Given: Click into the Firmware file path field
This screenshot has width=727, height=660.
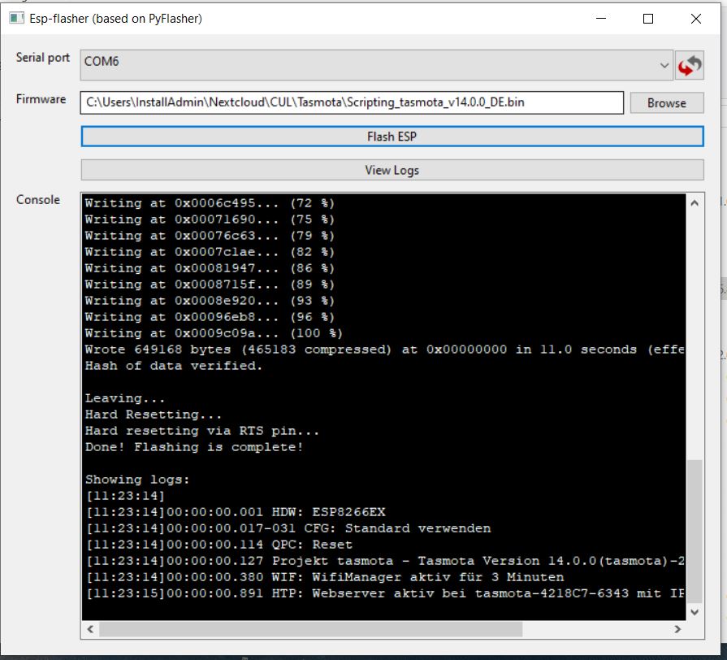Looking at the screenshot, I should point(352,102).
